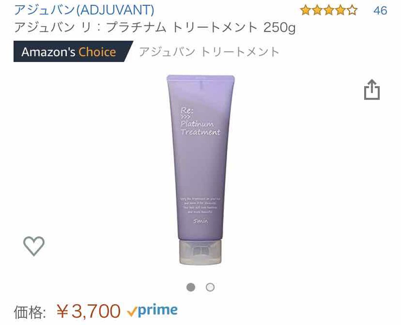
Task: Tap the アジュバン トリートメント keyword next to badge
Action: (209, 52)
